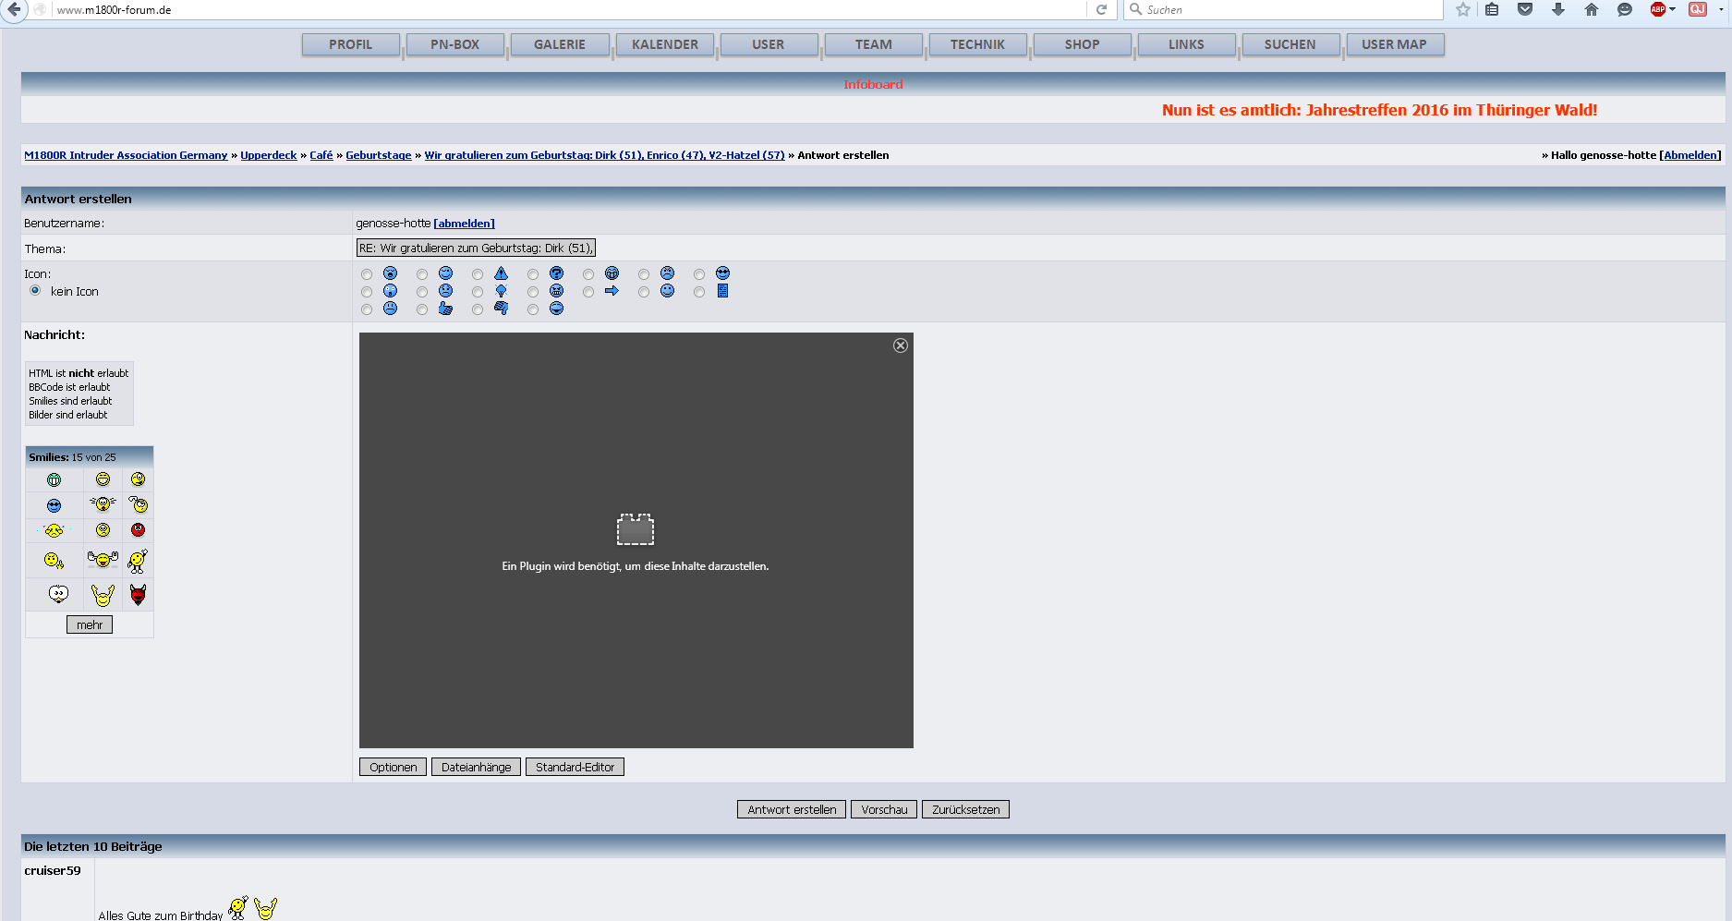Choose the blue arrow post icon radio

[x=588, y=292]
